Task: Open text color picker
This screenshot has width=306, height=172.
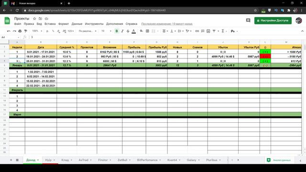Action: (134, 31)
